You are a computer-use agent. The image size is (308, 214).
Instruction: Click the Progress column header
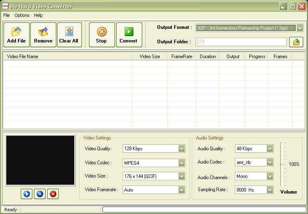tap(256, 57)
